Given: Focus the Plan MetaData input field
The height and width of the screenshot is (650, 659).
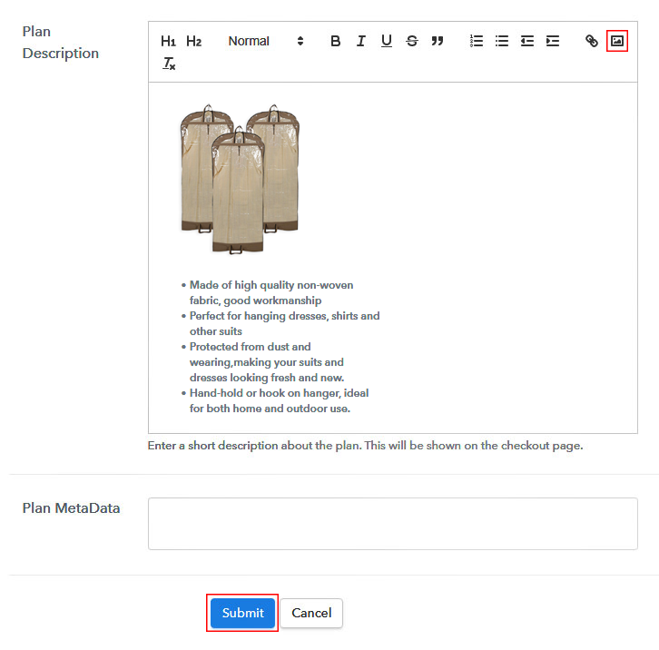Looking at the screenshot, I should point(392,524).
